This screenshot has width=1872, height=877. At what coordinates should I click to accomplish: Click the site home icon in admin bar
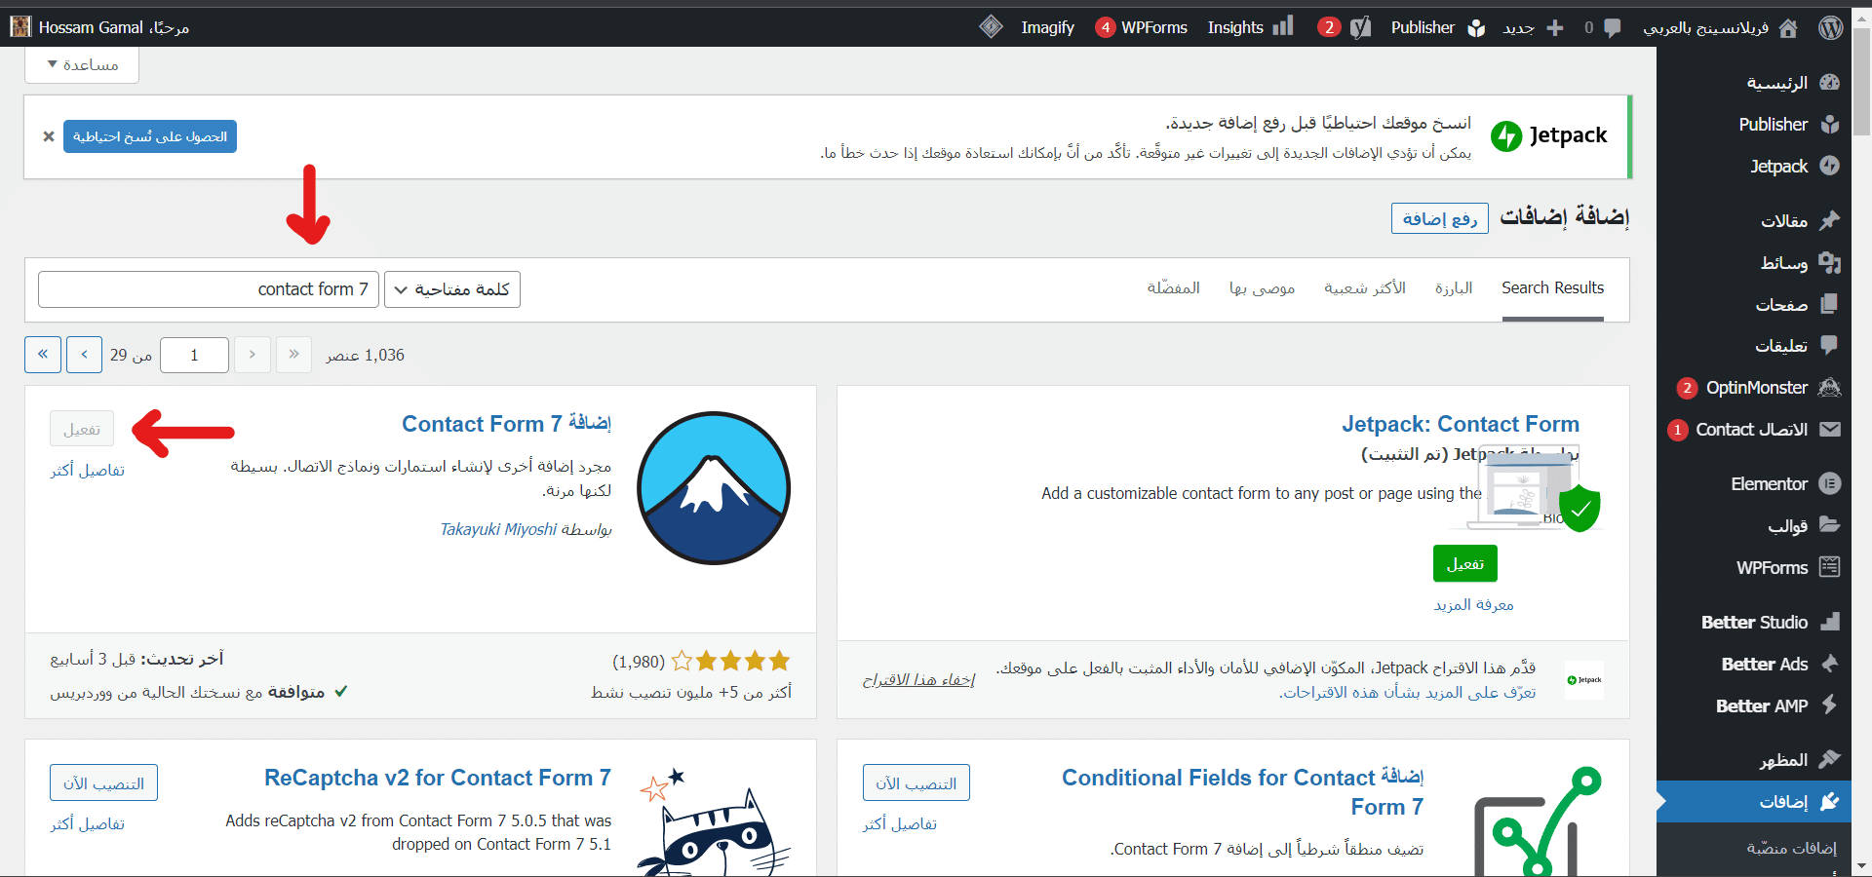pyautogui.click(x=1788, y=27)
